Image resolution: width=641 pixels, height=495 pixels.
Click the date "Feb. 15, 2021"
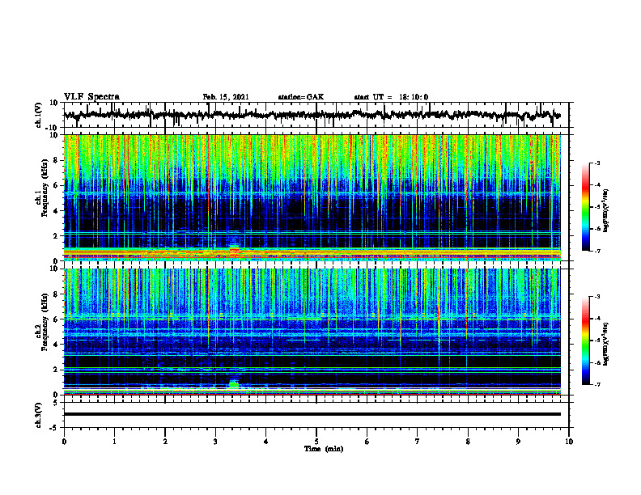(x=226, y=97)
